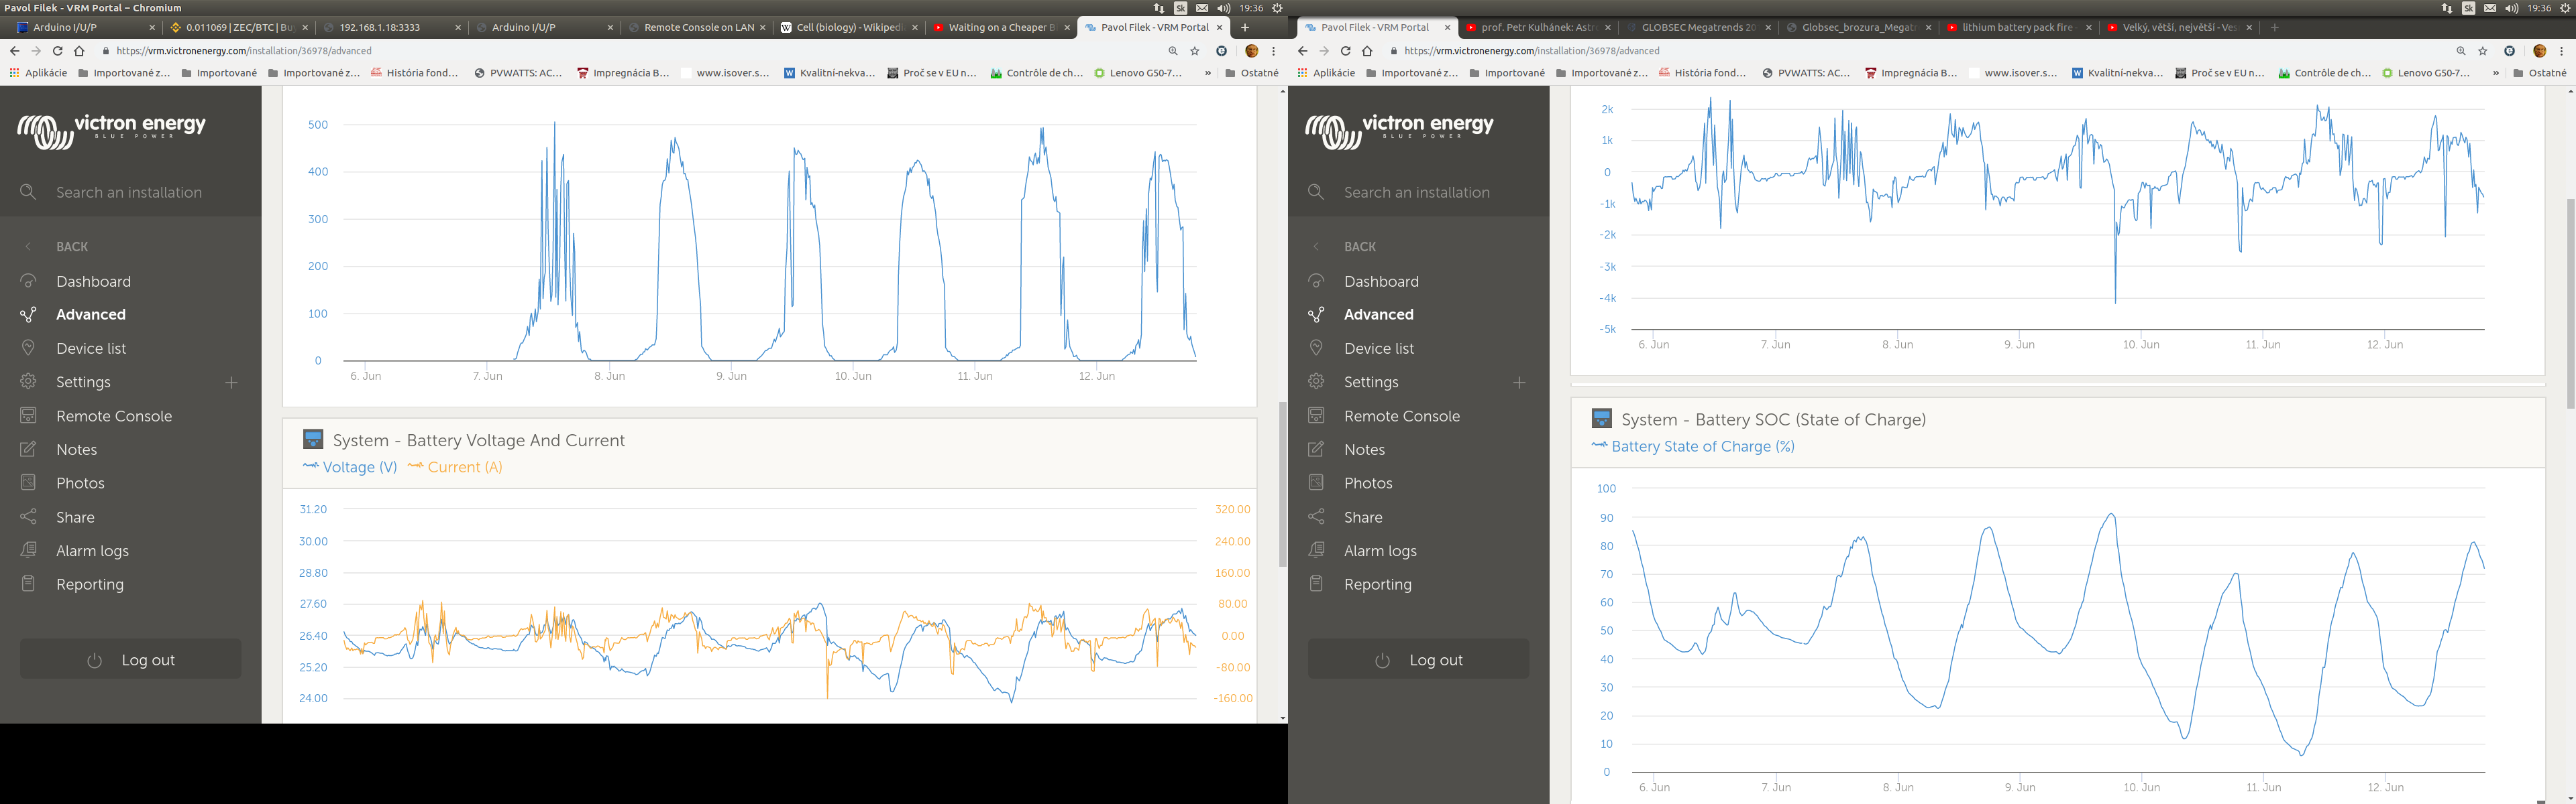Click the zoom magnifier icon in right address bar
Screen dimensions: 2576x804
coord(2461,51)
